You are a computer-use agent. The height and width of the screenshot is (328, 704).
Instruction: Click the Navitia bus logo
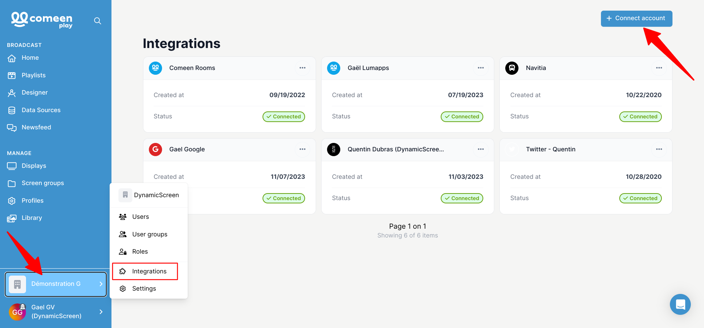512,68
